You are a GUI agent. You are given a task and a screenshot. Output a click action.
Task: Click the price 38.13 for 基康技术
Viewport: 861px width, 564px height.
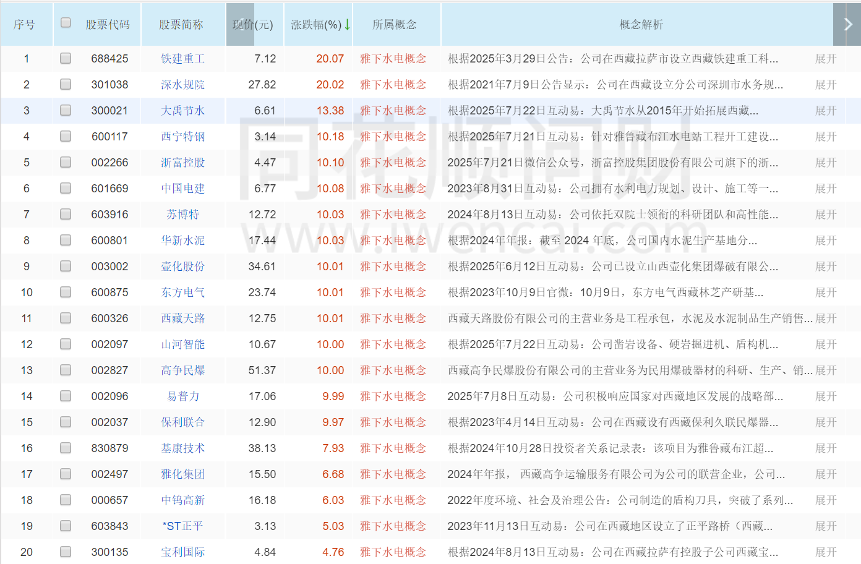pyautogui.click(x=262, y=448)
